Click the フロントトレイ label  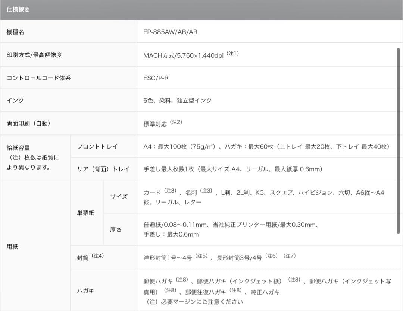[97, 146]
